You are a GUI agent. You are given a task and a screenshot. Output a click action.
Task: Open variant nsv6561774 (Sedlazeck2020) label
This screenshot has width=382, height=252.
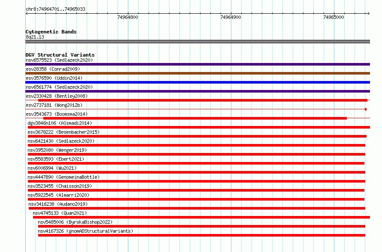point(59,87)
